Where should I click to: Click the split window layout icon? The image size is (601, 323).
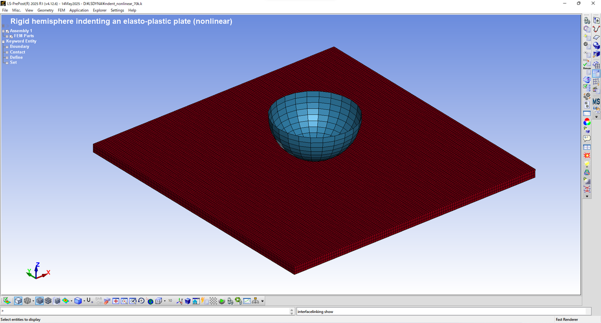[x=587, y=147]
